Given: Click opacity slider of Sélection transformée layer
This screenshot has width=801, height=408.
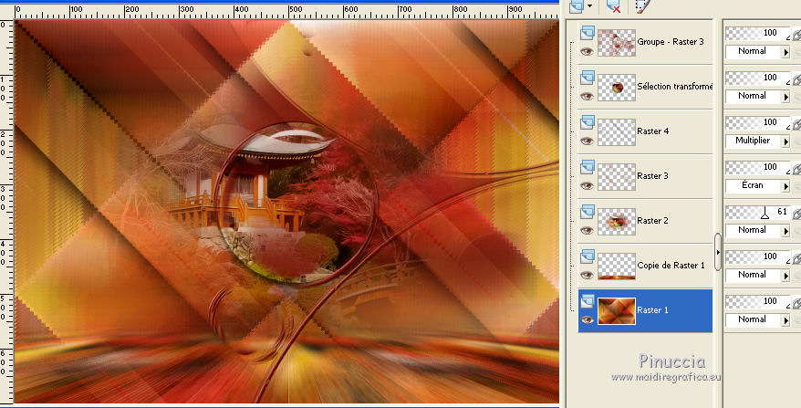Looking at the screenshot, I should coord(757,78).
